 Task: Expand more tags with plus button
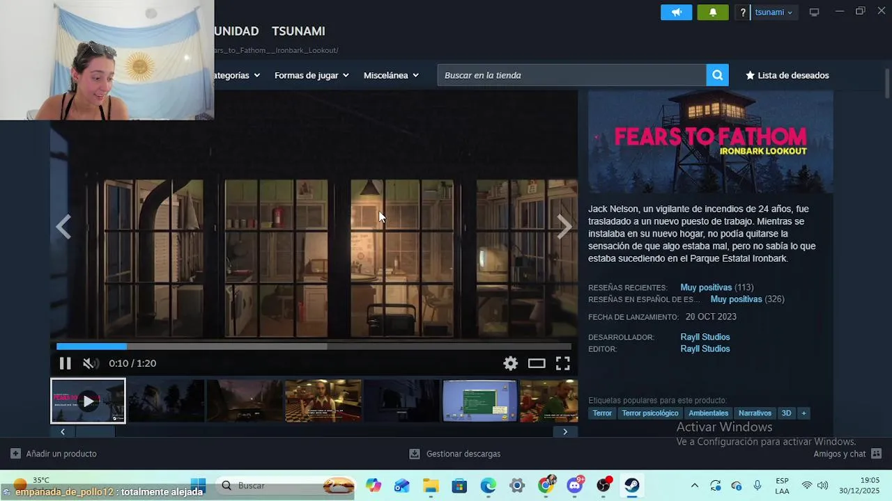pos(803,413)
